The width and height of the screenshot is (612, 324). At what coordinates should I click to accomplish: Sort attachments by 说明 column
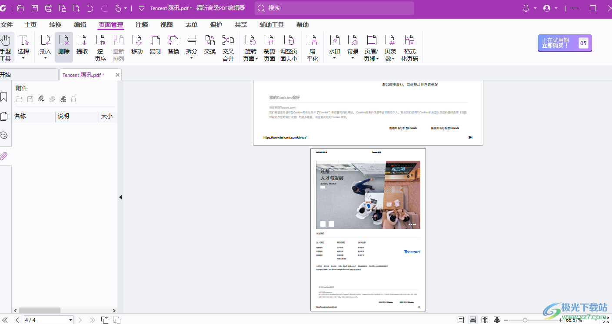[x=77, y=116]
